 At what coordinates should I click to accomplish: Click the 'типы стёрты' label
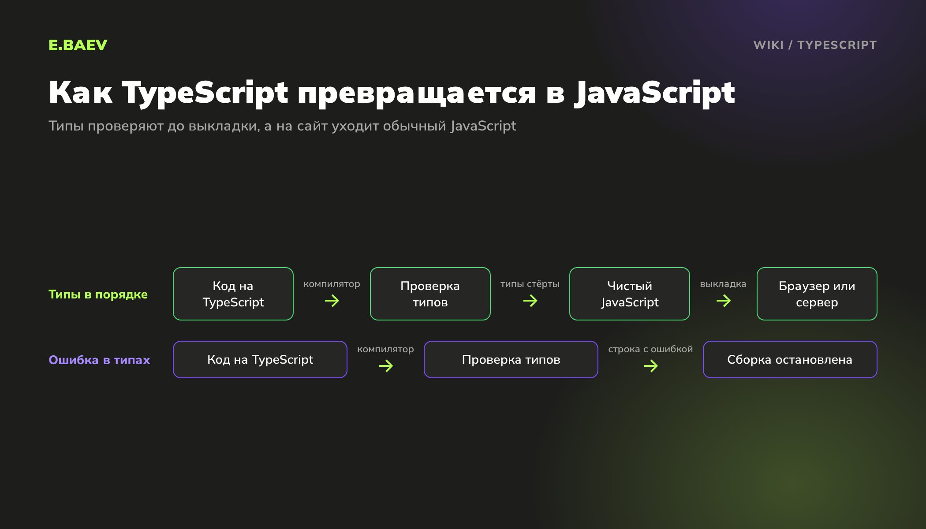[x=530, y=284]
